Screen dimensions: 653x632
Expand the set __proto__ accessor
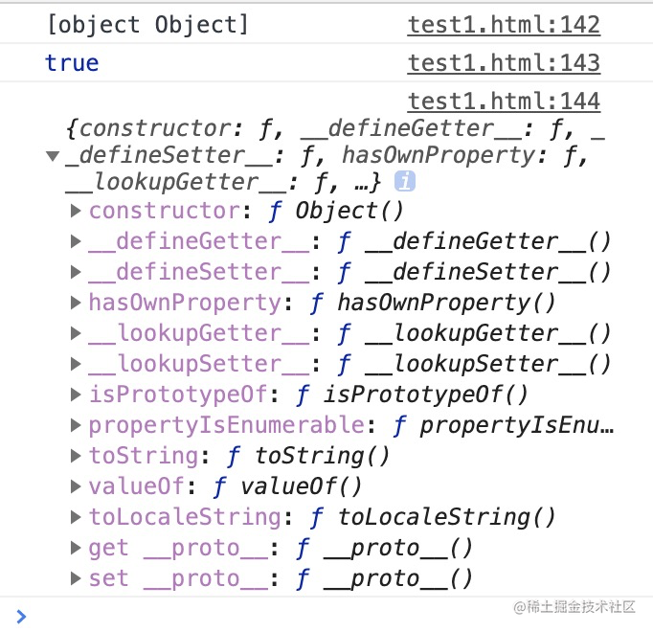[x=76, y=578]
